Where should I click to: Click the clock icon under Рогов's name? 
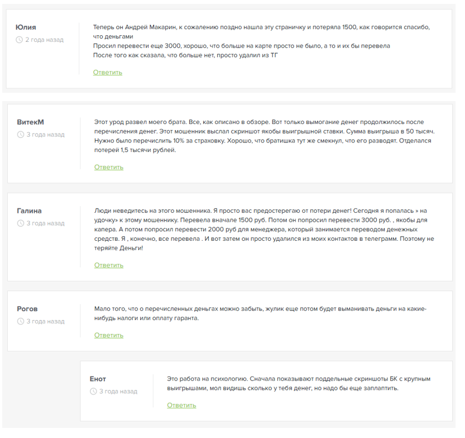pyautogui.click(x=21, y=322)
